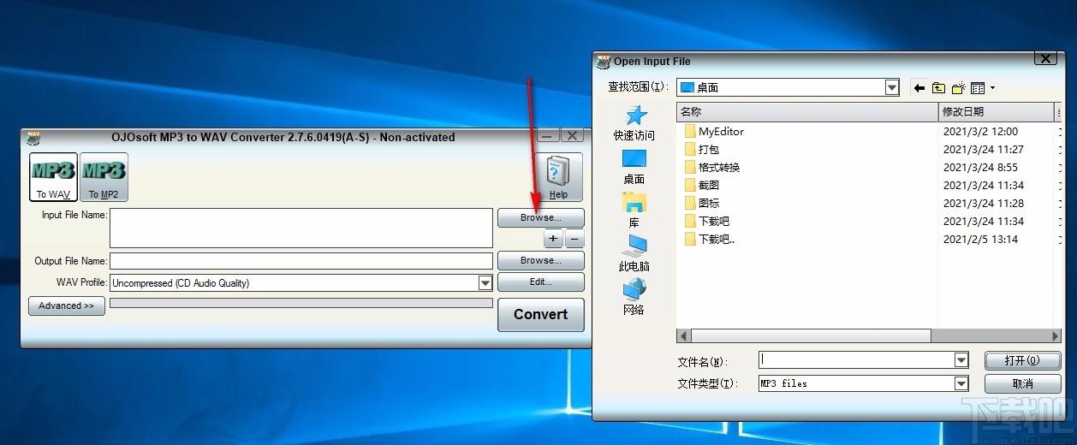Click the conversion progress bar
This screenshot has width=1077, height=445.
point(301,303)
